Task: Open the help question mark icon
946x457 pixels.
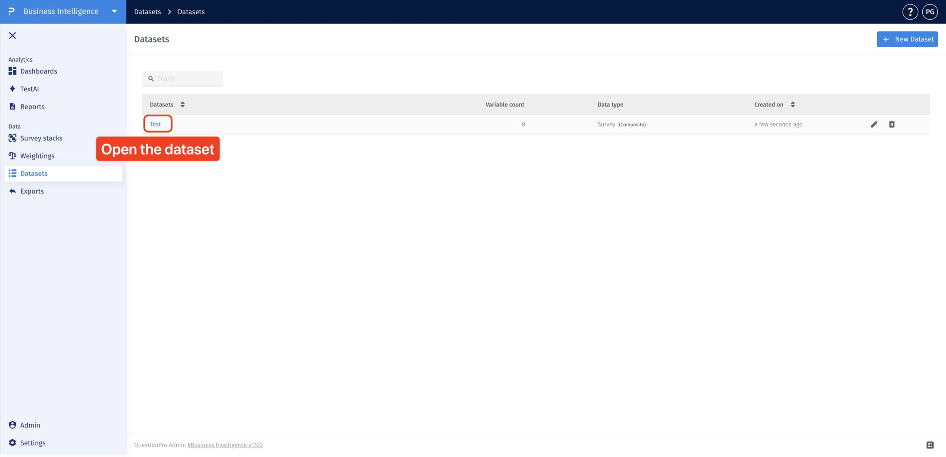Action: point(910,12)
